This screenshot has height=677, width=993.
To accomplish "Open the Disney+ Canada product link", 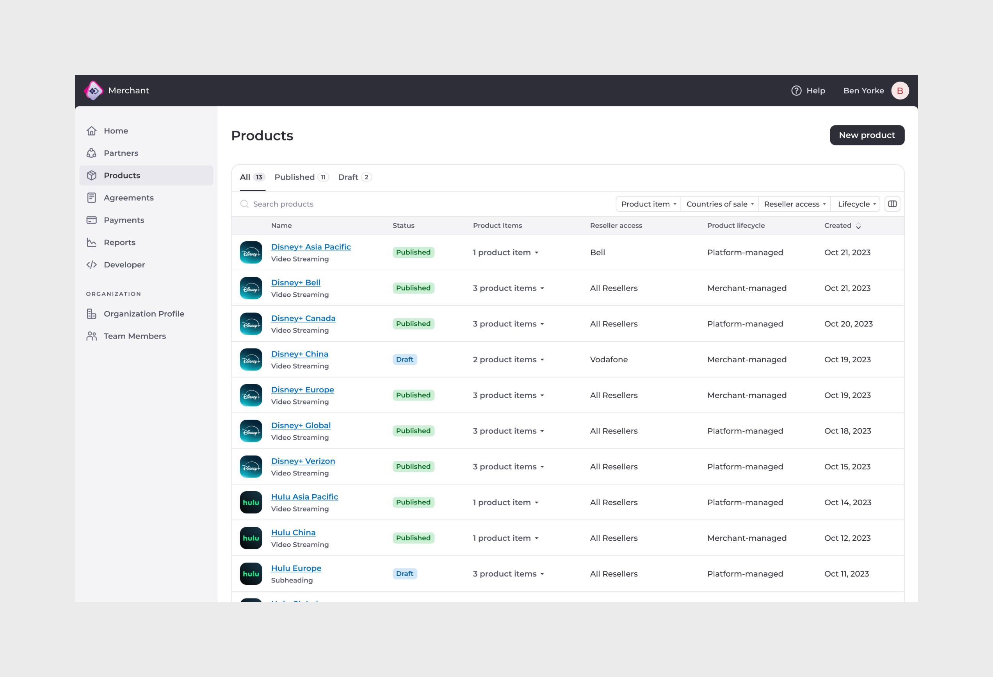I will pos(303,319).
